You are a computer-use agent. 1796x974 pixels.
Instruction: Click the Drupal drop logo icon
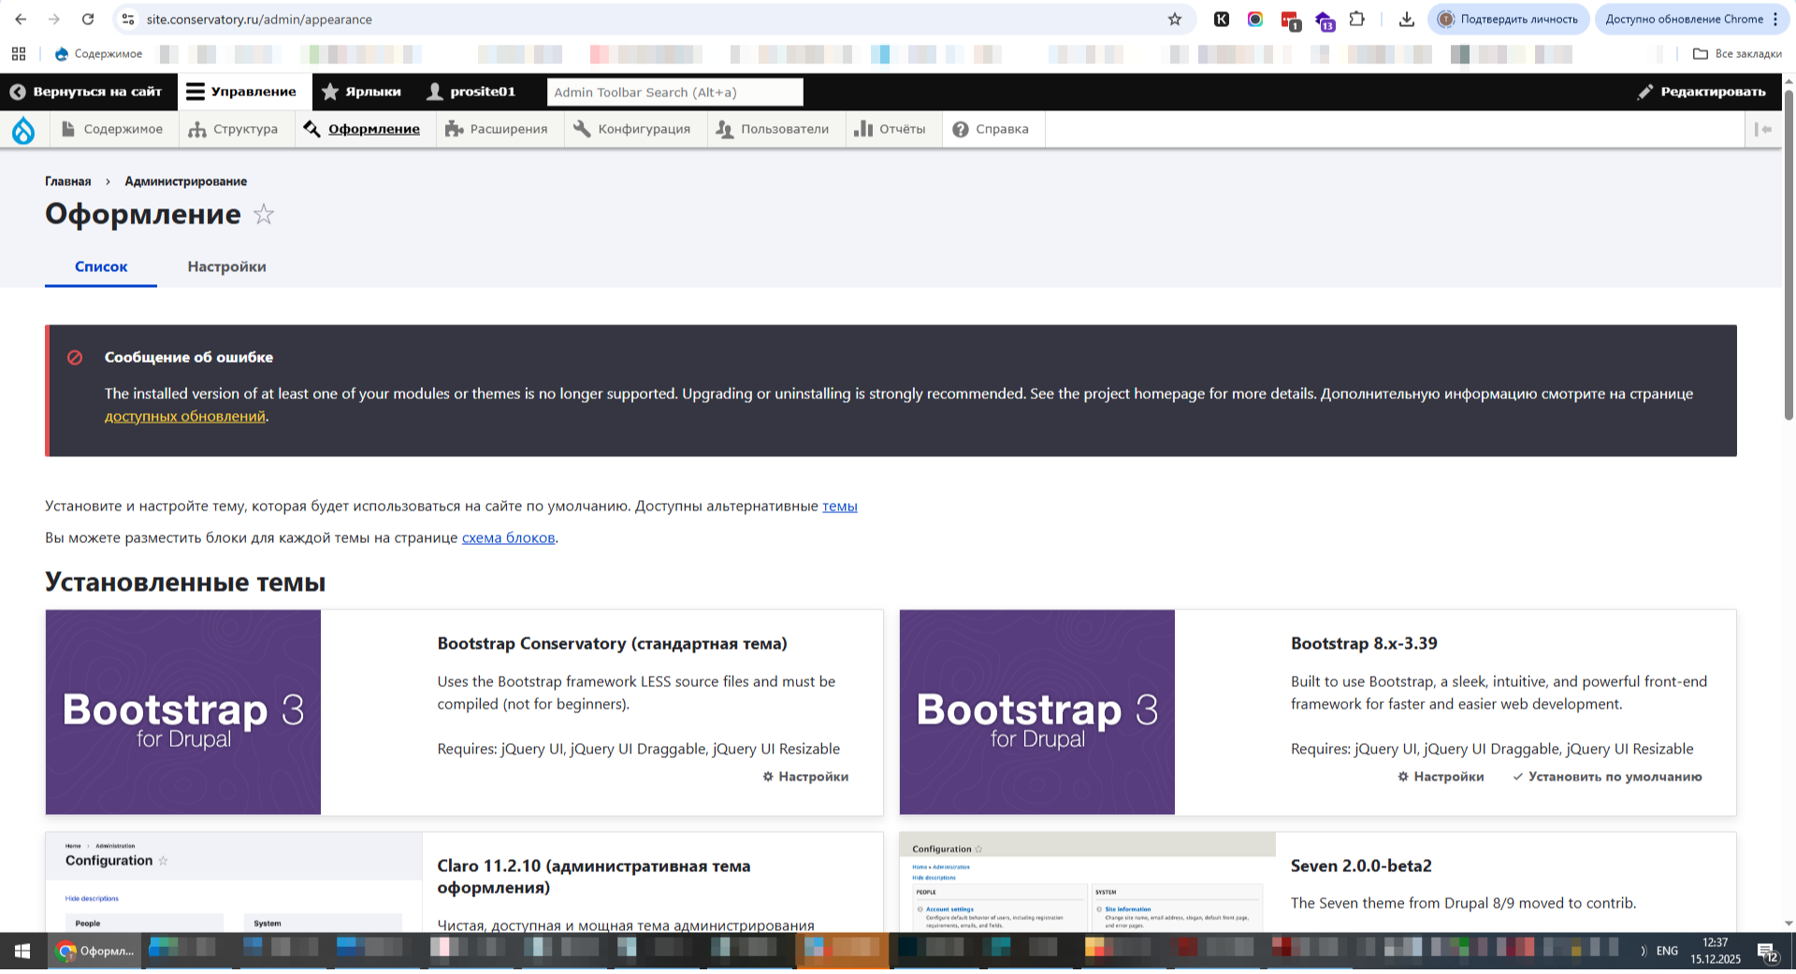coord(23,130)
